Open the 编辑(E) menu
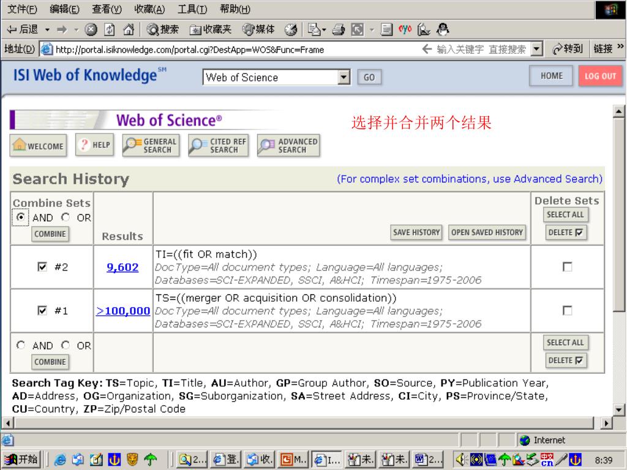The image size is (627, 470). [x=64, y=9]
